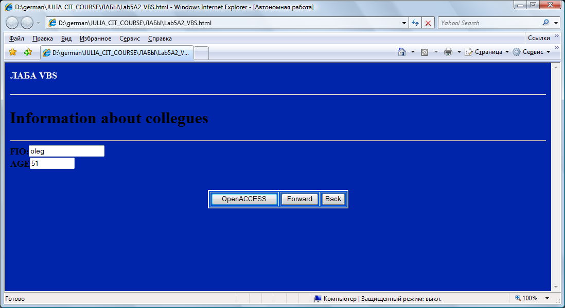The image size is (565, 308).
Task: Click the OpenACCESS button
Action: coord(244,199)
